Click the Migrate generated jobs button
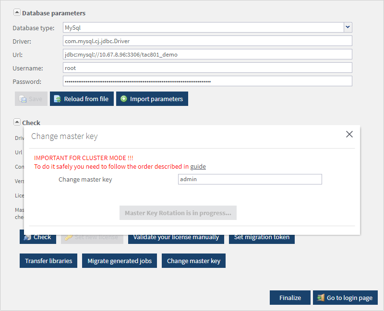Viewport: 384px width, 311px height. (x=120, y=261)
